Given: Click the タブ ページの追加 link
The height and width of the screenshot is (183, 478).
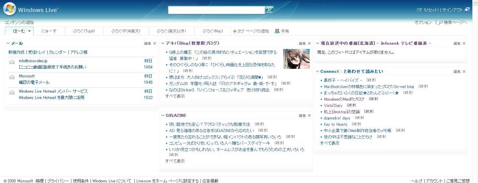Looking at the screenshot, I should (x=253, y=31).
